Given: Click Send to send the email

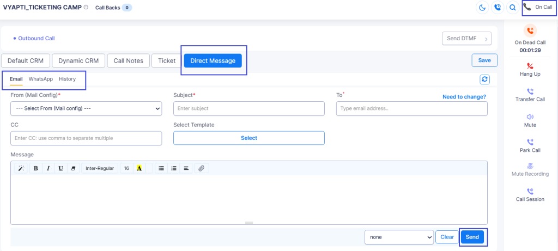Looking at the screenshot, I should pyautogui.click(x=472, y=237).
